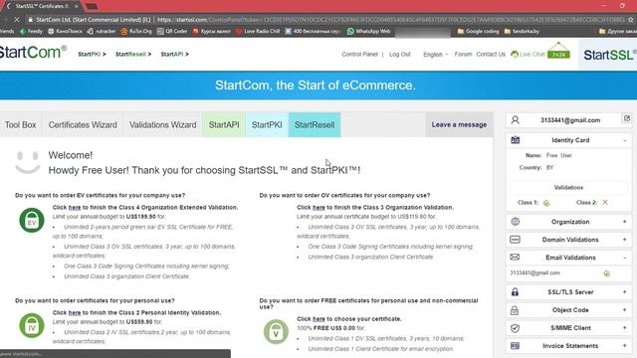The width and height of the screenshot is (637, 358).
Task: Switch to the Validations Wizard tab
Action: click(x=162, y=125)
